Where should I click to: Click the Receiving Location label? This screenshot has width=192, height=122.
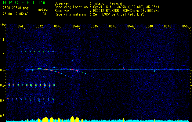(71, 7)
